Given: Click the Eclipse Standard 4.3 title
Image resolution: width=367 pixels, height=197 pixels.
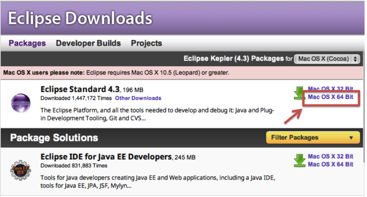Looking at the screenshot, I should [x=80, y=89].
